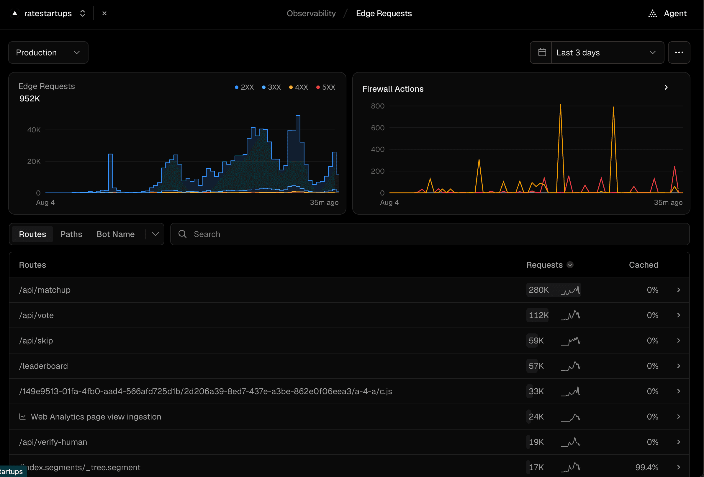Open the ratestartups project switcher

82,13
